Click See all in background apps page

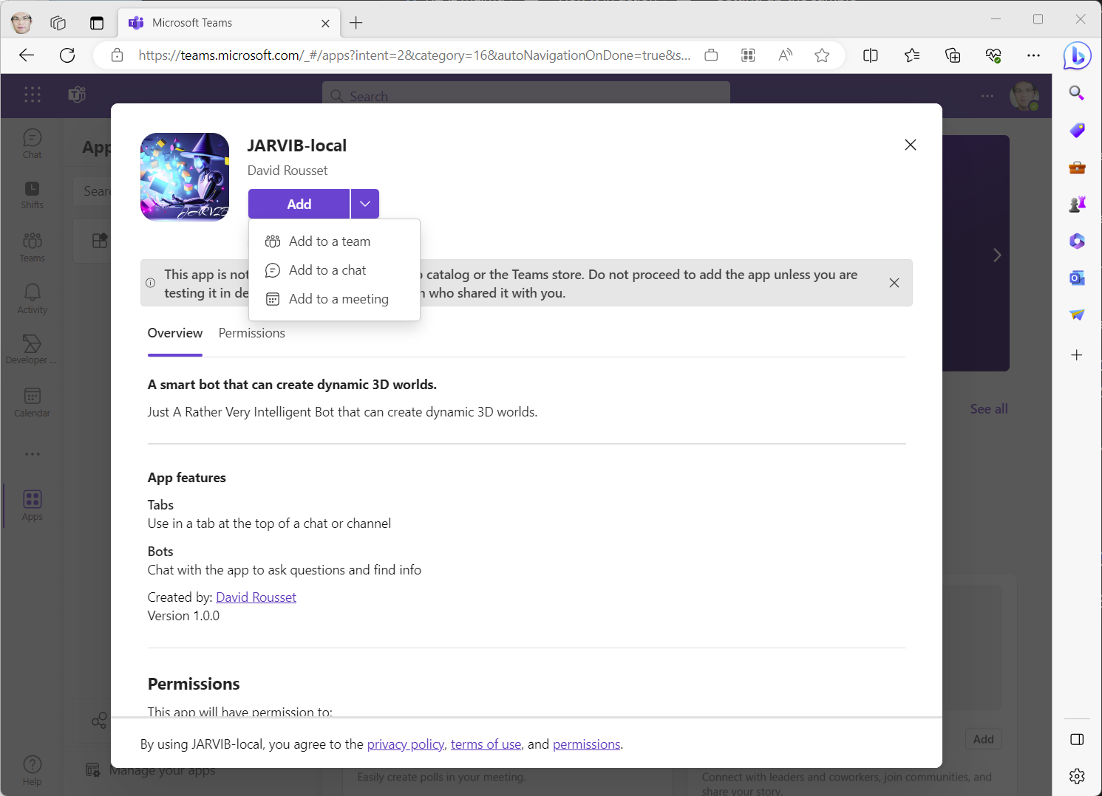[x=989, y=409]
